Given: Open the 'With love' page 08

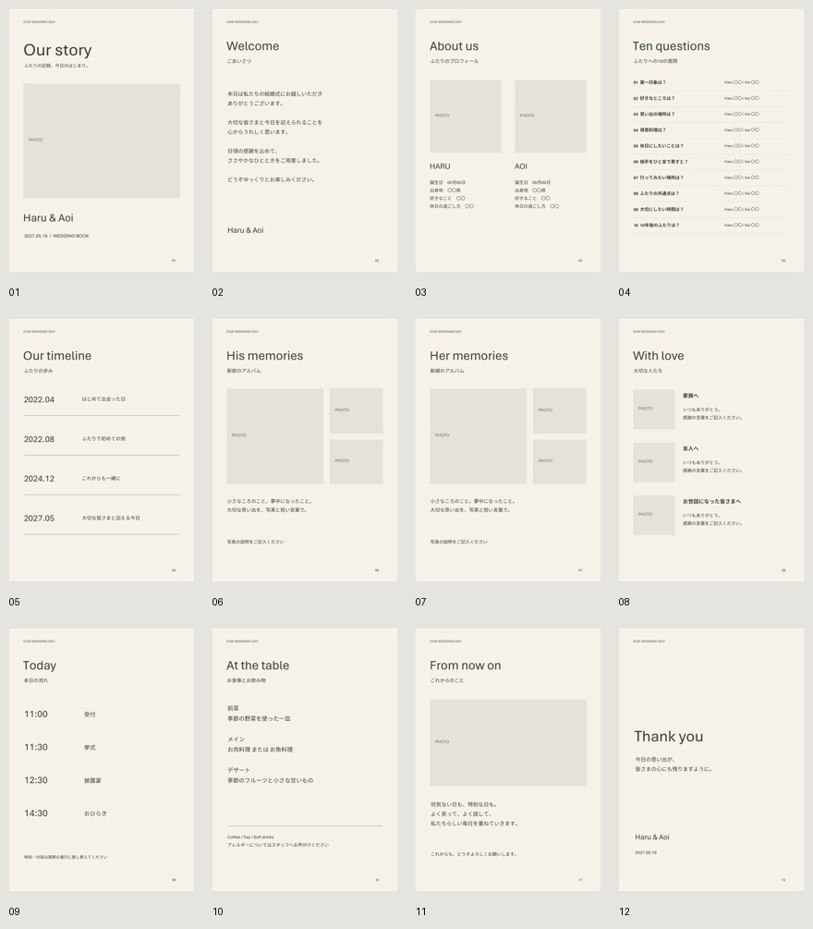Looking at the screenshot, I should pos(711,450).
